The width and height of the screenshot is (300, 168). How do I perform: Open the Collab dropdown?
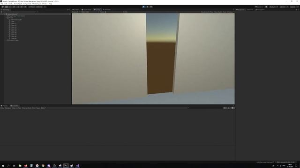(259, 7)
